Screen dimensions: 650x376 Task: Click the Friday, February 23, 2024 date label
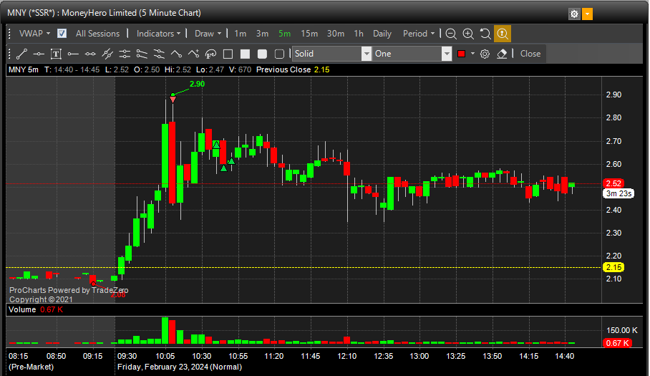tap(179, 367)
